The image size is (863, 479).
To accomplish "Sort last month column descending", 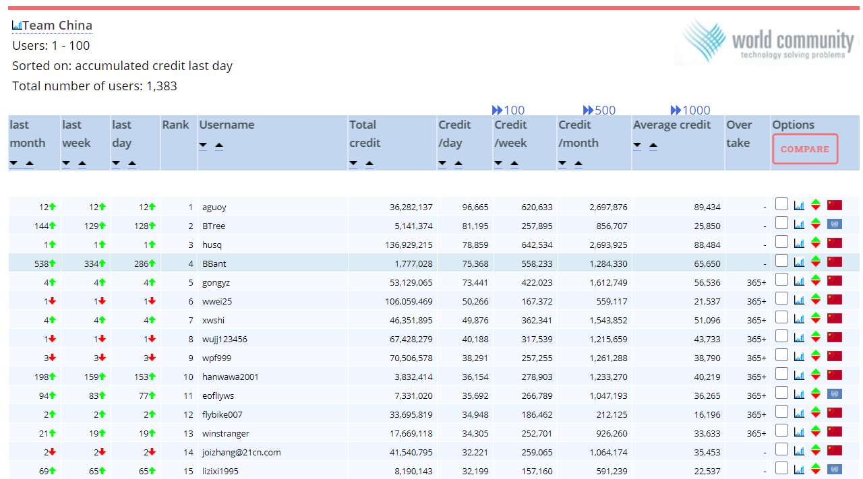I will tap(14, 164).
